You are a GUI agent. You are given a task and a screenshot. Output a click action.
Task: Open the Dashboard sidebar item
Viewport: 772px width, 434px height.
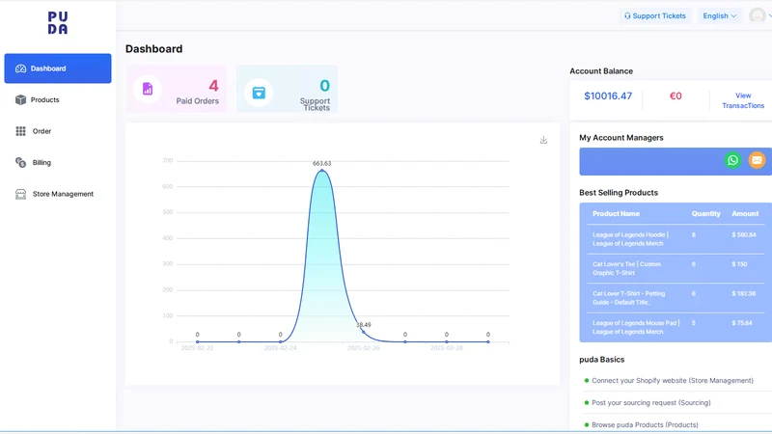(x=58, y=68)
